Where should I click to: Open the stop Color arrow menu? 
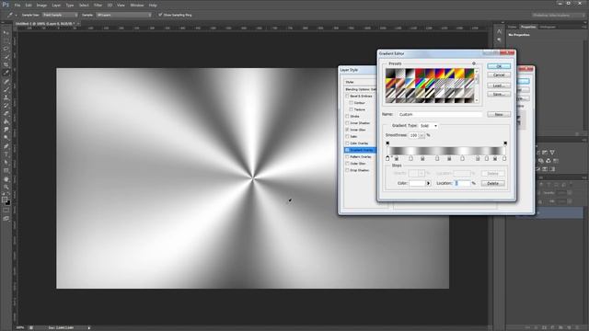click(428, 183)
